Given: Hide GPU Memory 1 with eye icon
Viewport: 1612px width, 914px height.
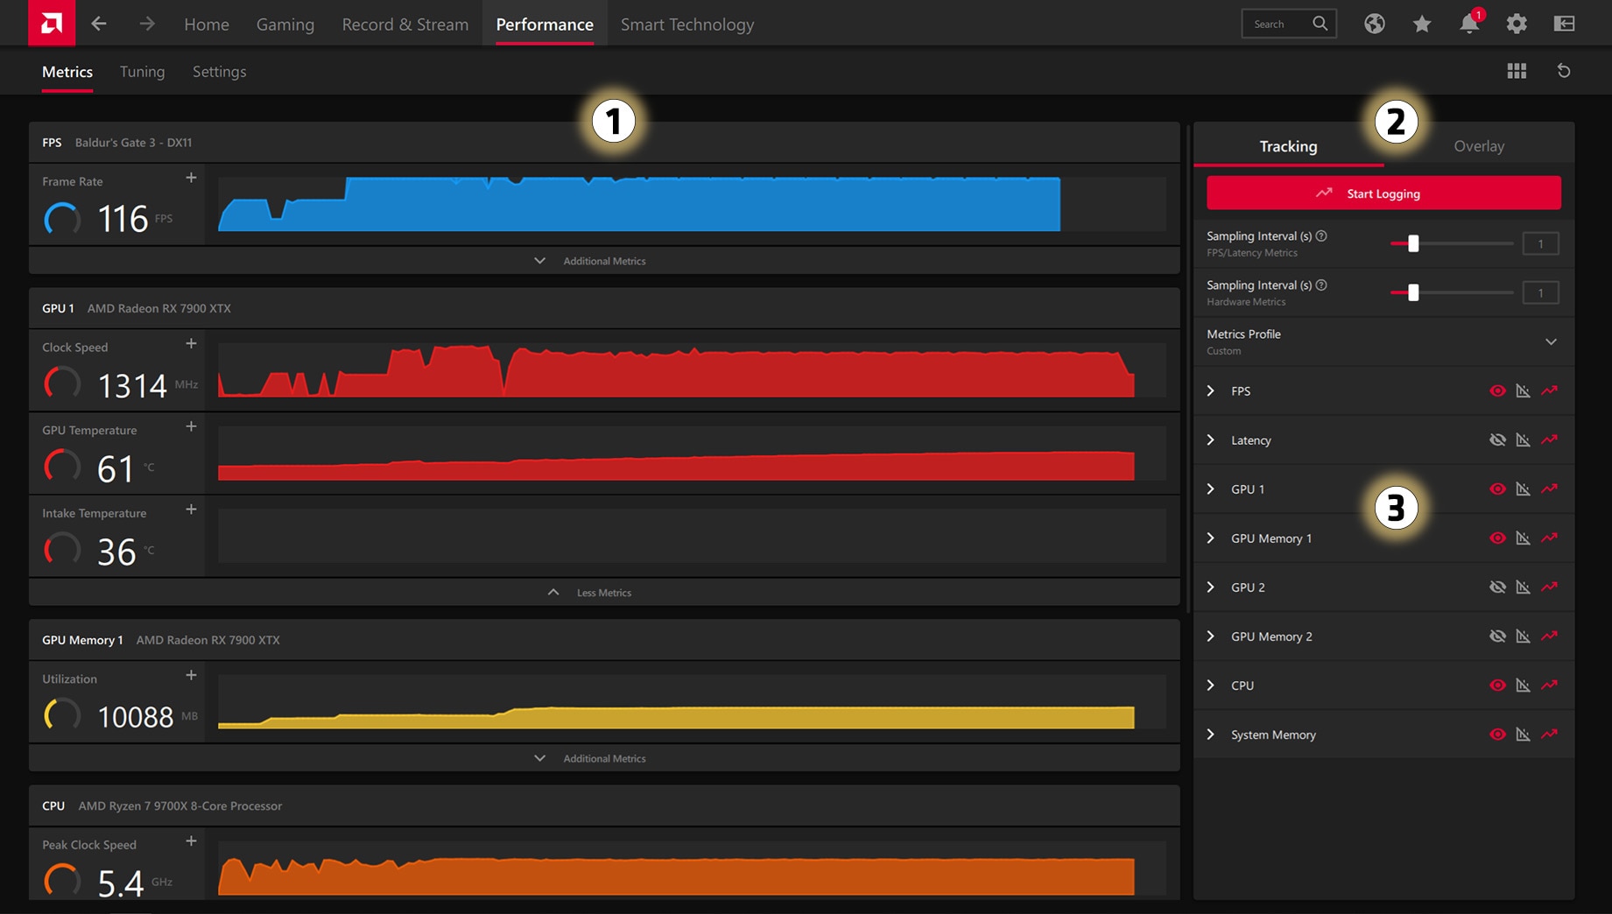Looking at the screenshot, I should 1497,538.
